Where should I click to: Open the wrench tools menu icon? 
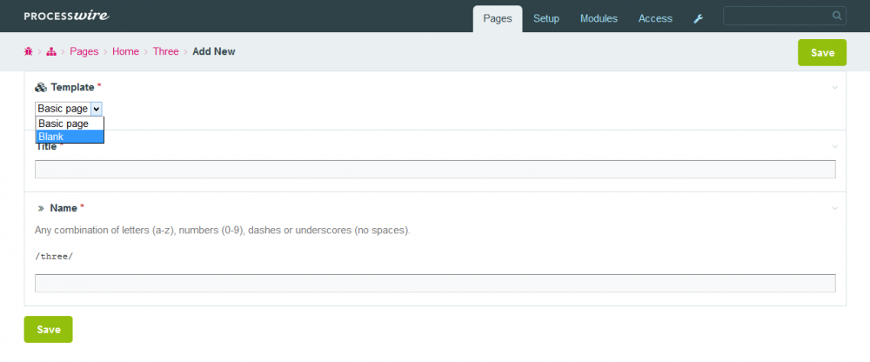pos(698,18)
